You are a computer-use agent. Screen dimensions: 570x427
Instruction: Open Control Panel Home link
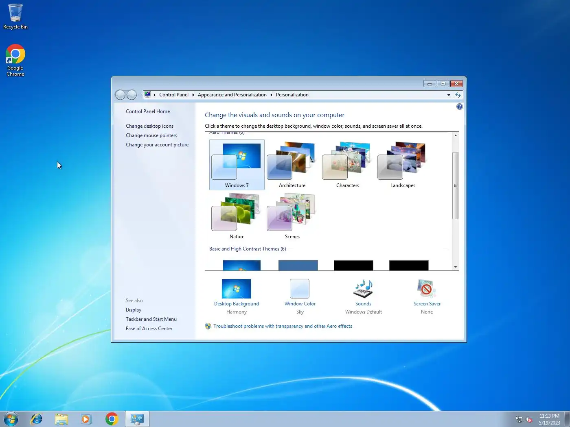pos(148,111)
